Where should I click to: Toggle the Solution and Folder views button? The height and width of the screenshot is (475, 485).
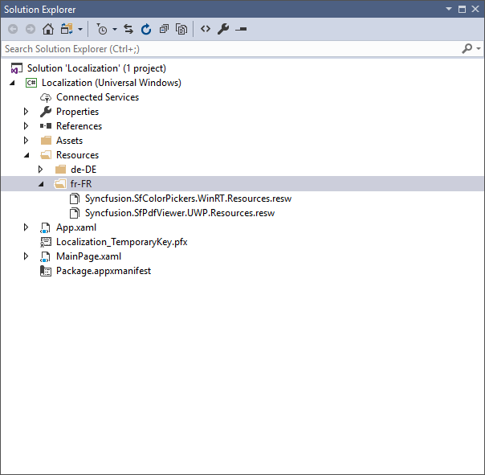tap(66, 29)
